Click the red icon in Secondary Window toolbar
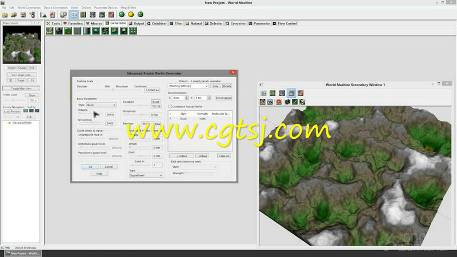Image resolution: width=457 pixels, height=257 pixels. coord(279,102)
